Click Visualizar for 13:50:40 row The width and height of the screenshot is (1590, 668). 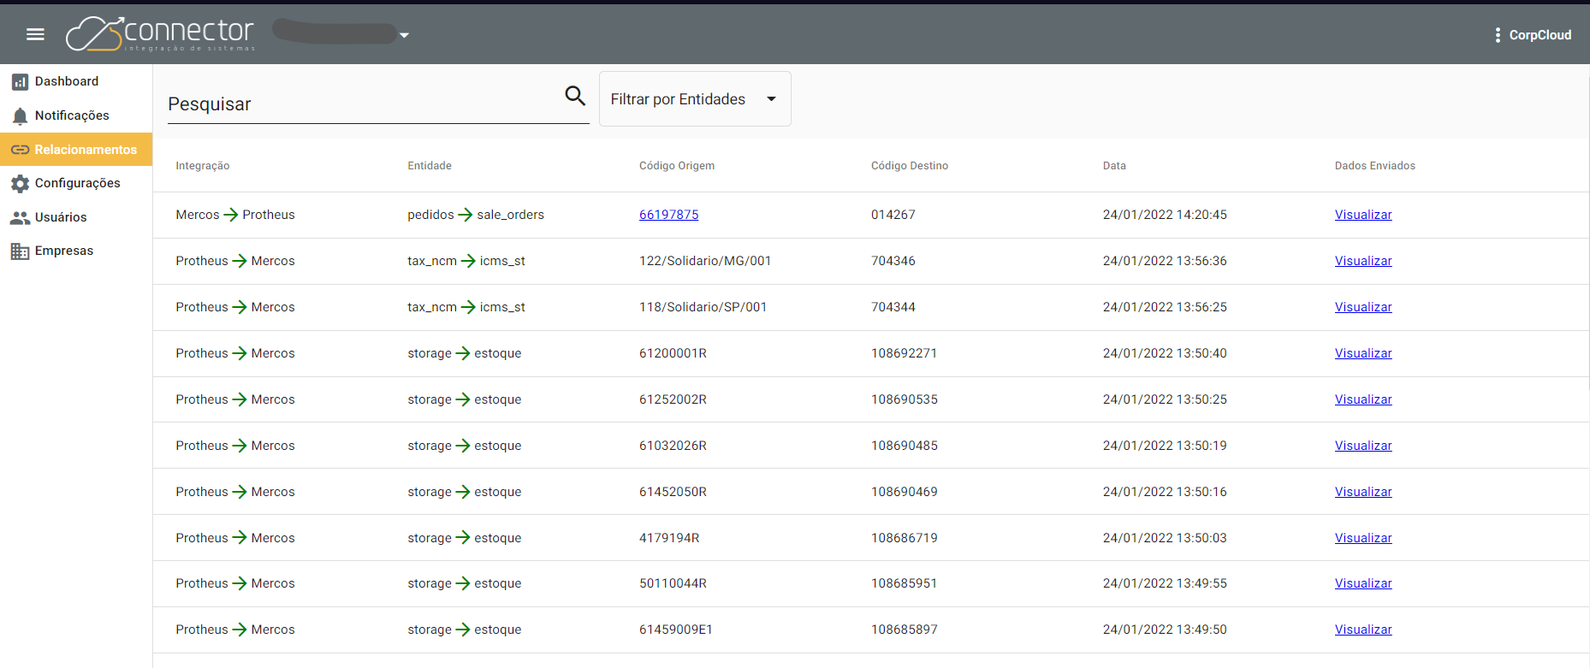(1363, 353)
